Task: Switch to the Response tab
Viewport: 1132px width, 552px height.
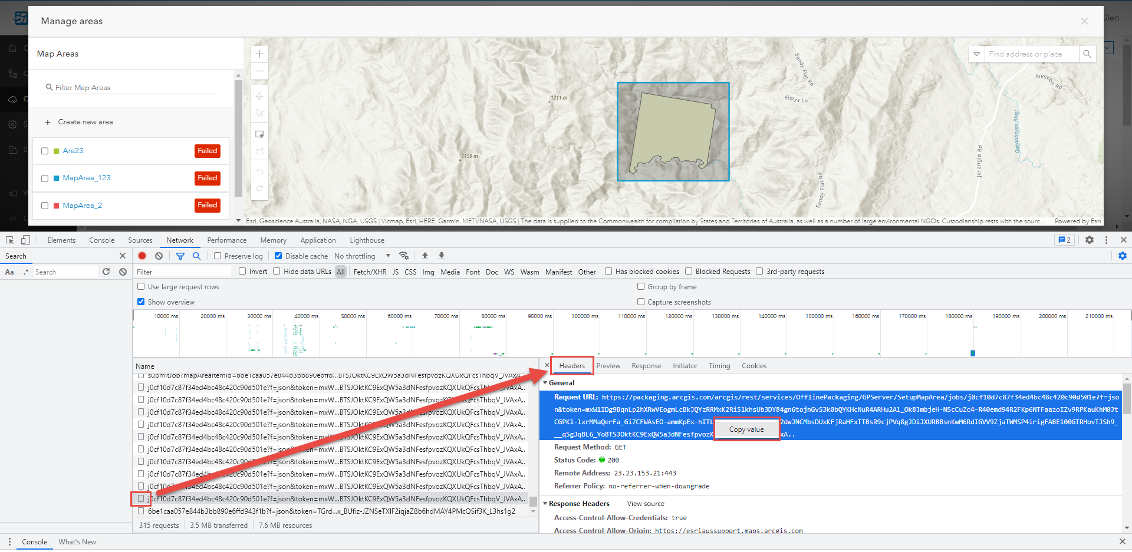Action: point(646,366)
